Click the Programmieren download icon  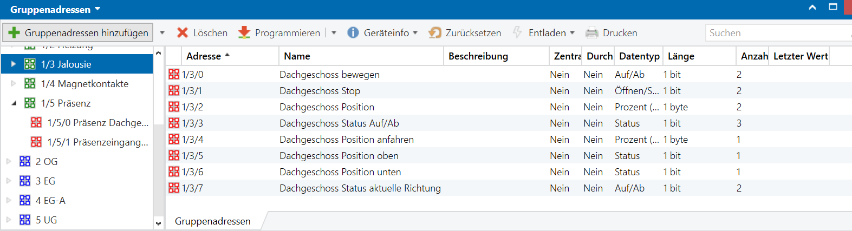click(244, 32)
